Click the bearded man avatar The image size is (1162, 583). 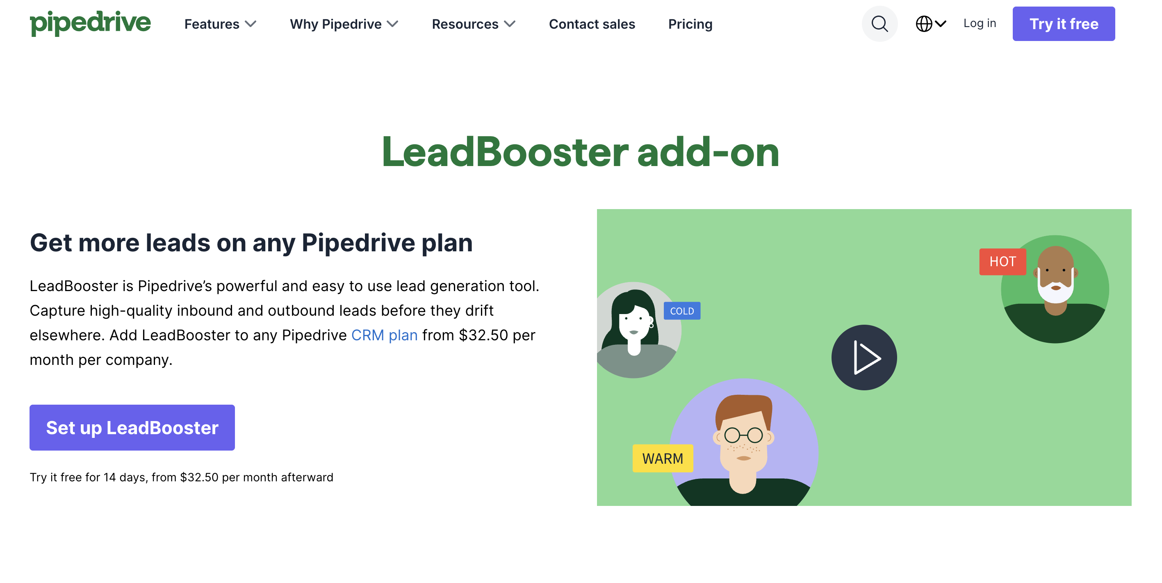1055,289
